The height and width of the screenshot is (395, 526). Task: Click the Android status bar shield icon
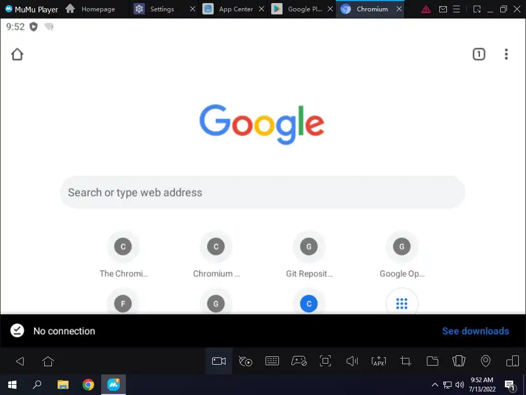(33, 27)
